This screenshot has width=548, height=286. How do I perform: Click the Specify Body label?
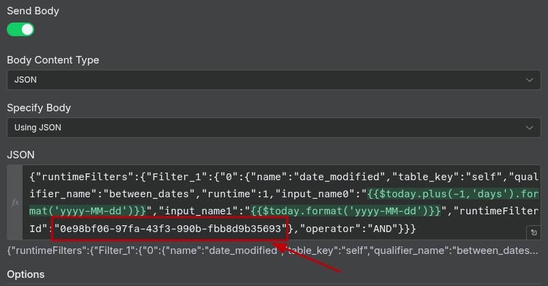tap(39, 108)
